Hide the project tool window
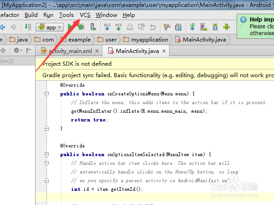 [x=29, y=50]
